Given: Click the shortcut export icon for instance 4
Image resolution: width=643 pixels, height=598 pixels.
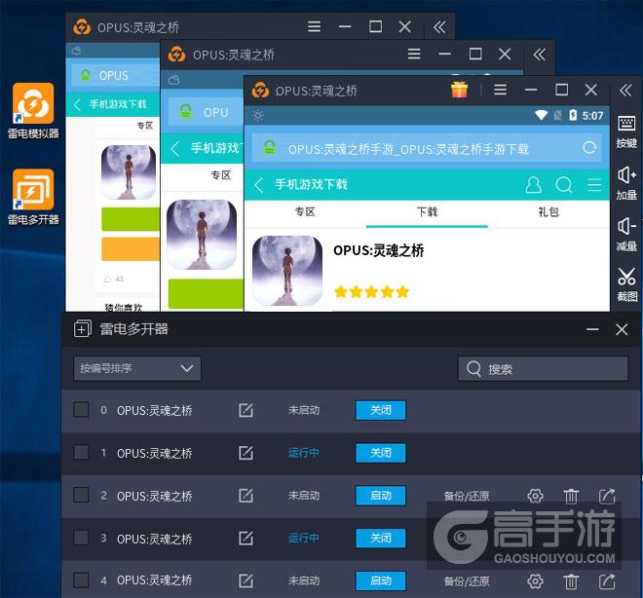Looking at the screenshot, I should (x=607, y=581).
